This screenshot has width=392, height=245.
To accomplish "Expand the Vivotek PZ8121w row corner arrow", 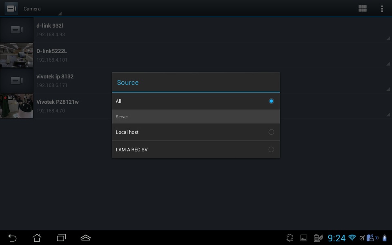I will tap(388, 114).
